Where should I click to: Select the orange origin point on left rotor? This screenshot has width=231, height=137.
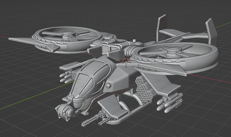click(69, 40)
